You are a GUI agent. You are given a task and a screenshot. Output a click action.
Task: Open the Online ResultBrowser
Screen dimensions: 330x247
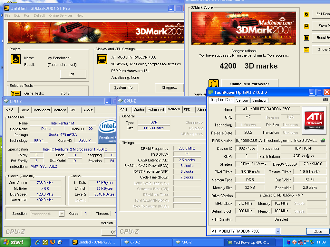[250, 84]
